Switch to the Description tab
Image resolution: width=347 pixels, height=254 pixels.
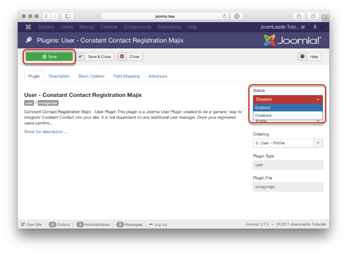coord(59,77)
